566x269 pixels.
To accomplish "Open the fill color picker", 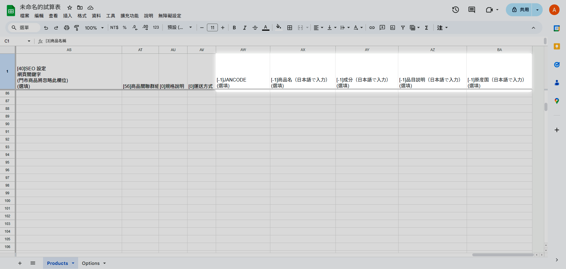I will (x=279, y=28).
